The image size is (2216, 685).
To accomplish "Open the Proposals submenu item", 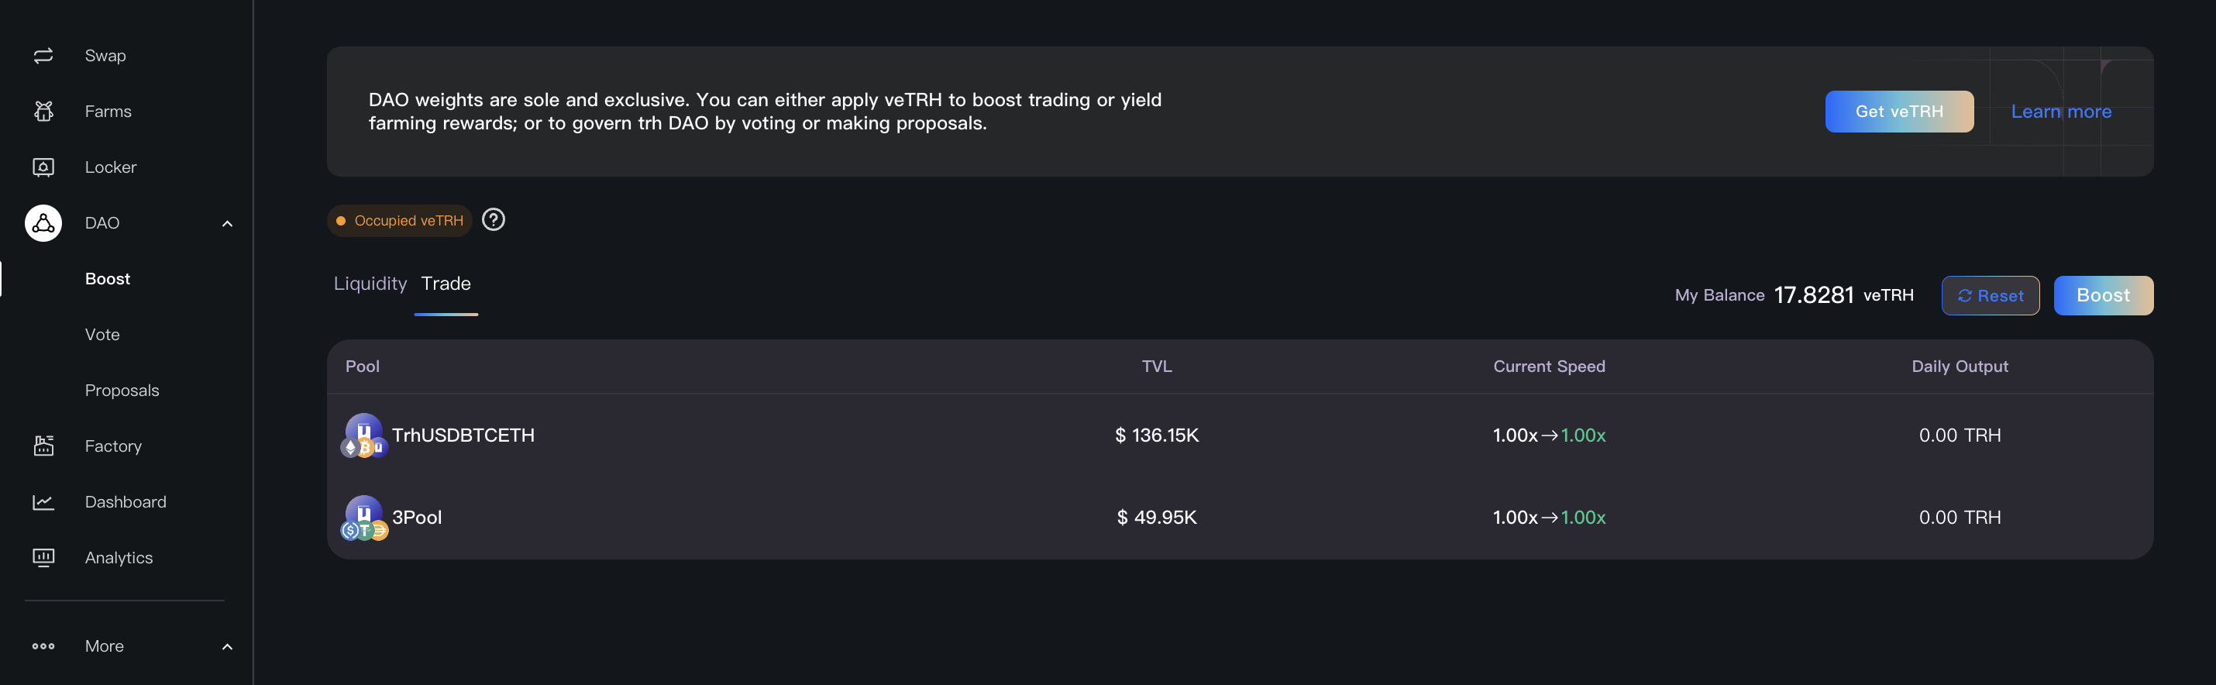I will (x=122, y=391).
